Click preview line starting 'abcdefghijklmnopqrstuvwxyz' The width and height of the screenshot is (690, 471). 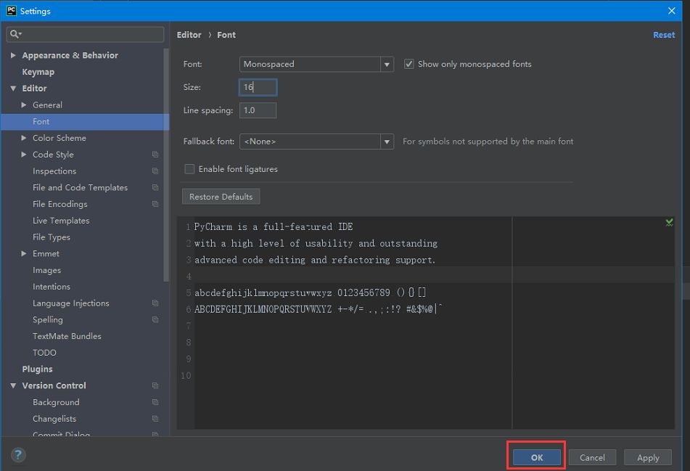310,292
